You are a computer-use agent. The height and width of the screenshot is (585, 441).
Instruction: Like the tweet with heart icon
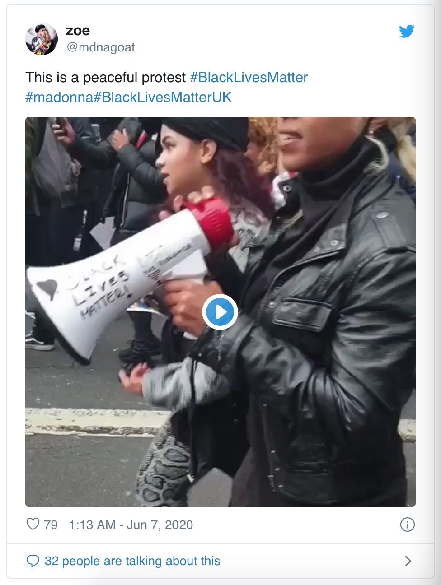click(33, 524)
